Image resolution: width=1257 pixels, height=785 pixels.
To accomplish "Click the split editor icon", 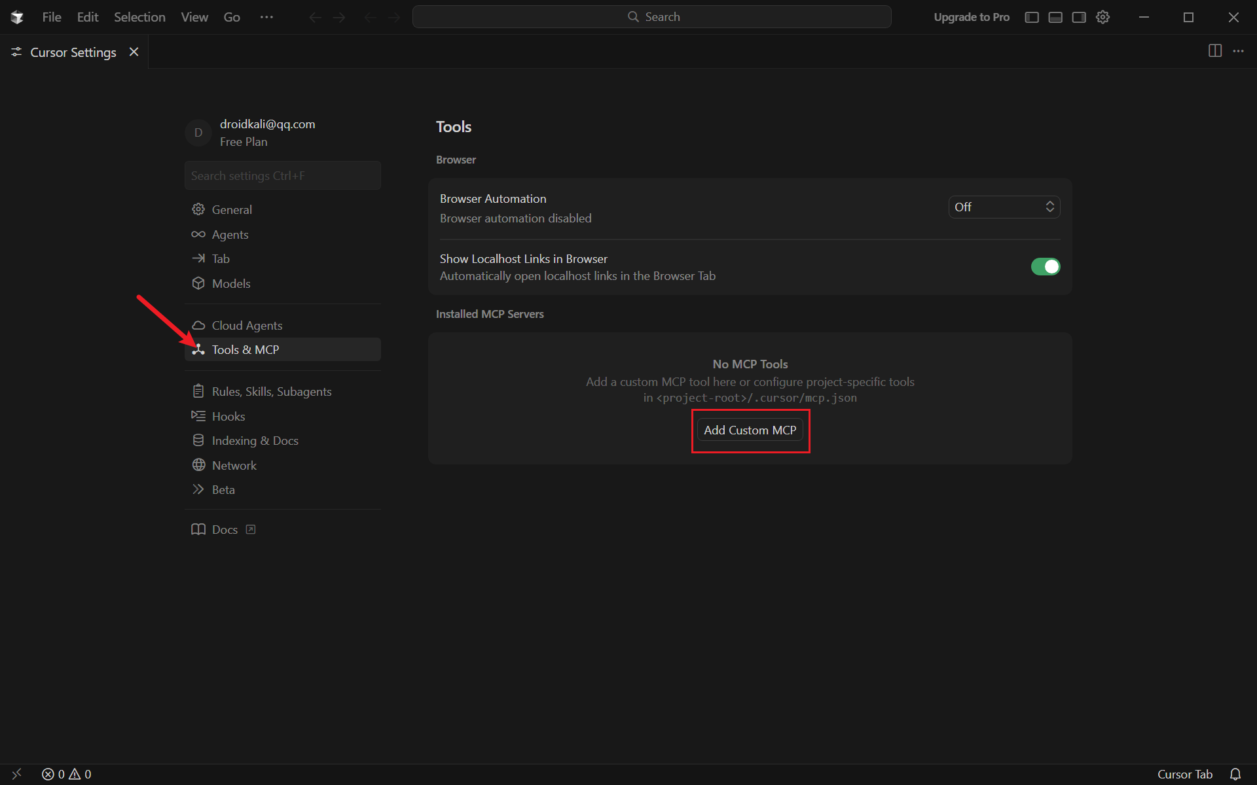I will coord(1214,51).
